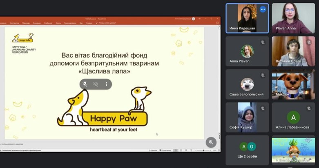Click the crossed speaker icon on the presentation overlay
Screen dimensions: 319x168
(x=96, y=84)
